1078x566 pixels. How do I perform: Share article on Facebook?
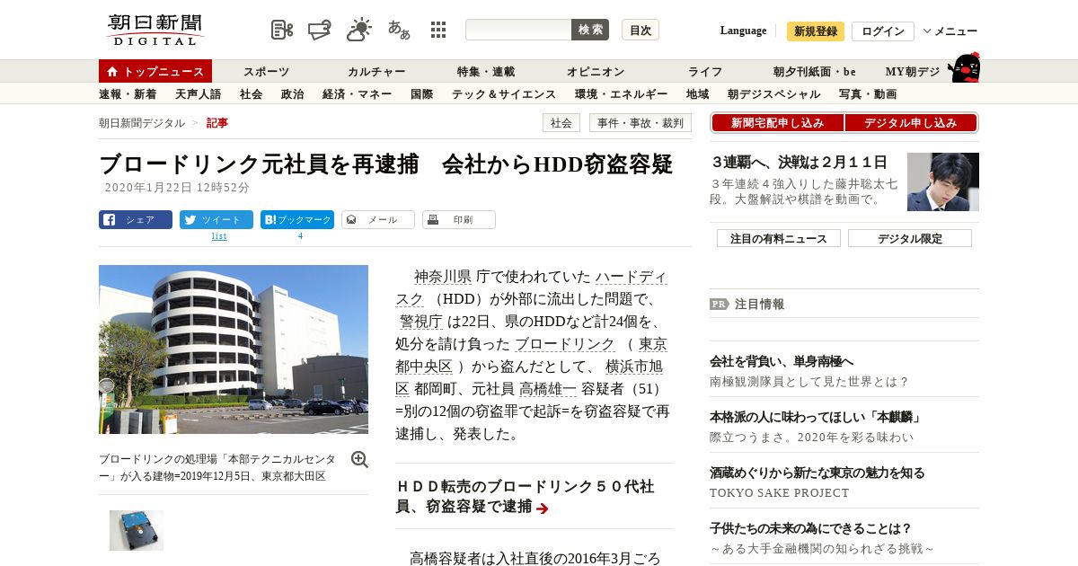pos(136,219)
